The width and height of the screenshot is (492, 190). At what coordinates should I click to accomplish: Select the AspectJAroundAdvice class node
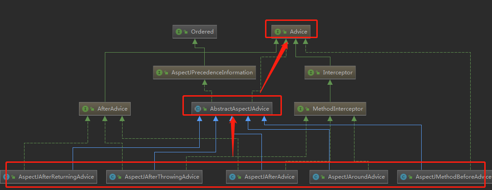click(349, 177)
